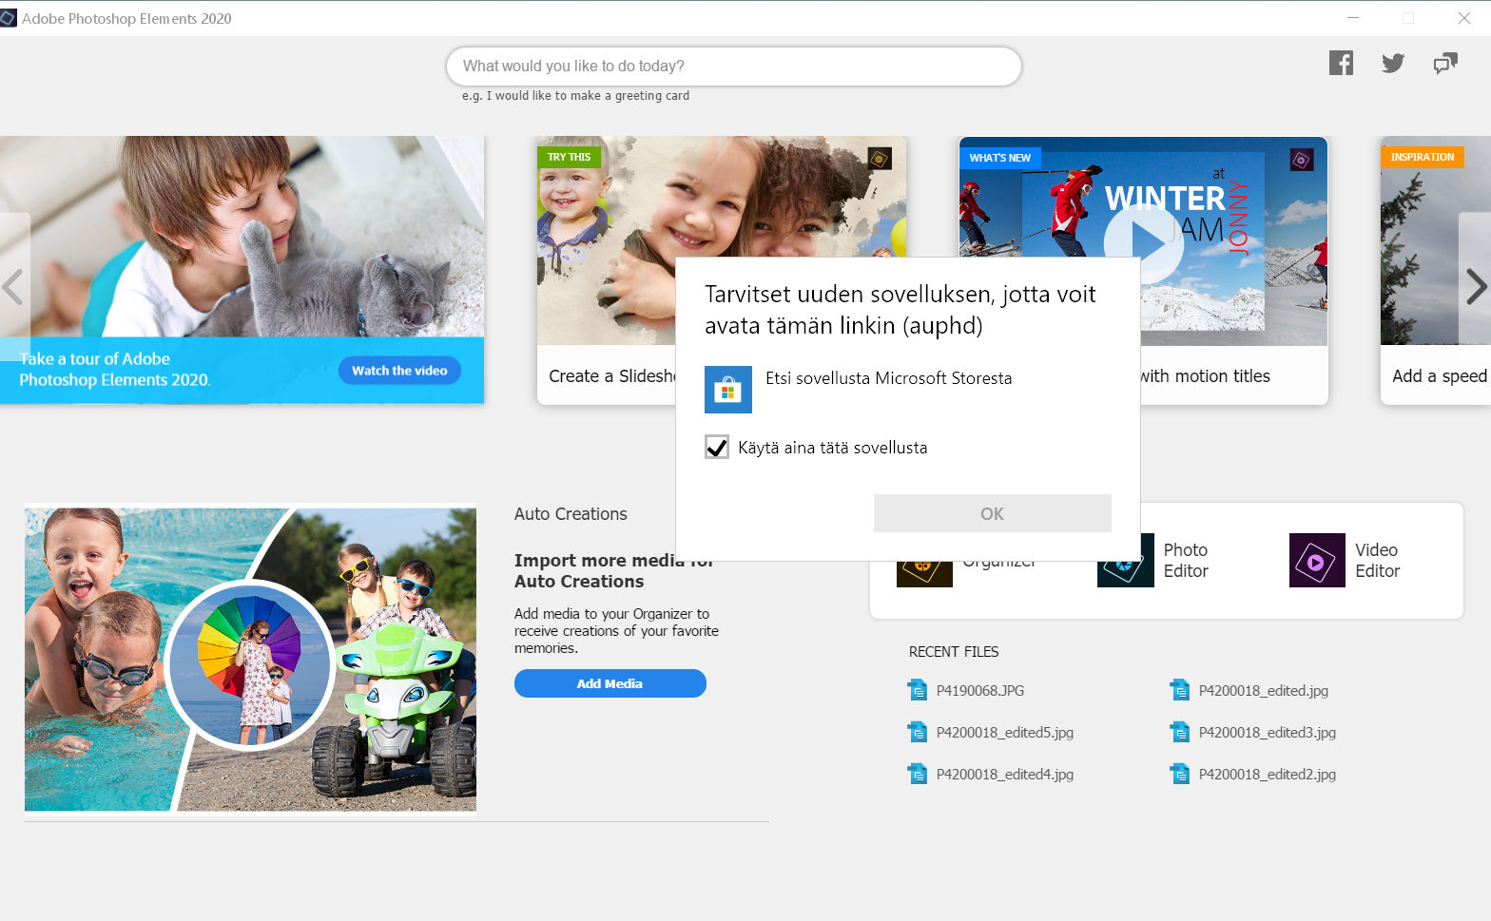Click the 'Add a speed' card caption

click(x=1440, y=376)
